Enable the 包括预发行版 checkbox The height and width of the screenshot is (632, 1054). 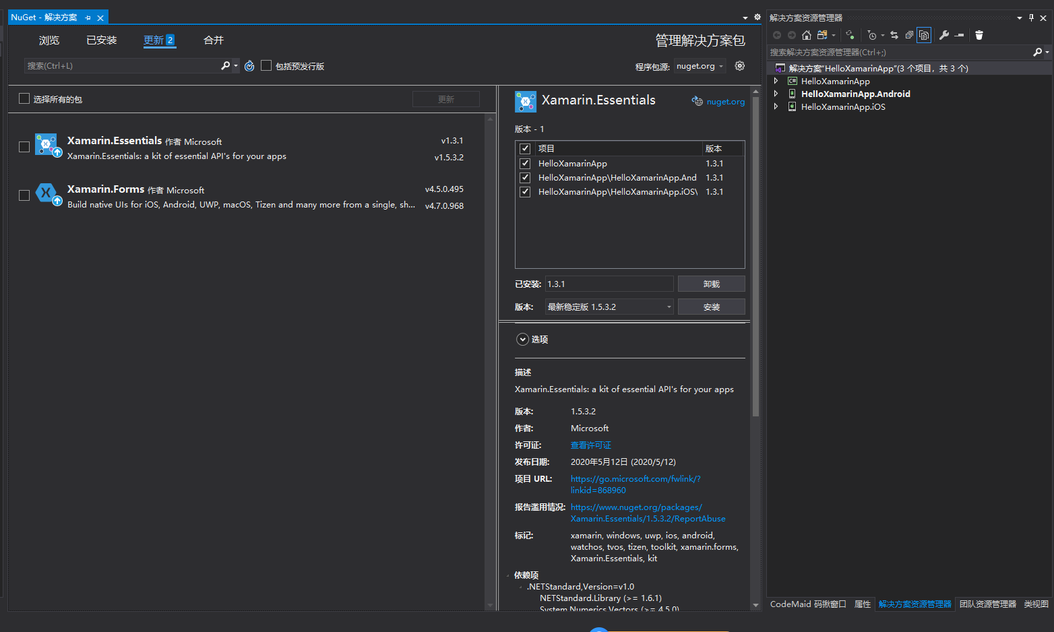pos(266,65)
